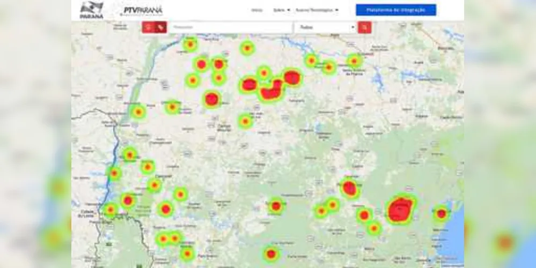
Task: Select the largest red hotspot over Curitiba
Action: [x=400, y=210]
